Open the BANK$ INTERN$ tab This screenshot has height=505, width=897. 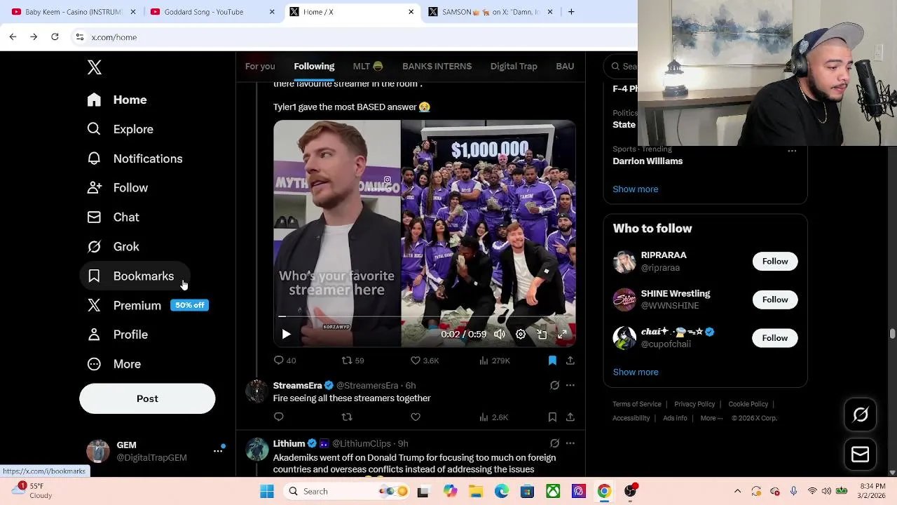437,66
